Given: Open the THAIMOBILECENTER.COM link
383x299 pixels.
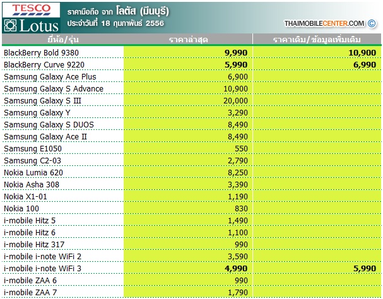Looking at the screenshot, I should (324, 23).
